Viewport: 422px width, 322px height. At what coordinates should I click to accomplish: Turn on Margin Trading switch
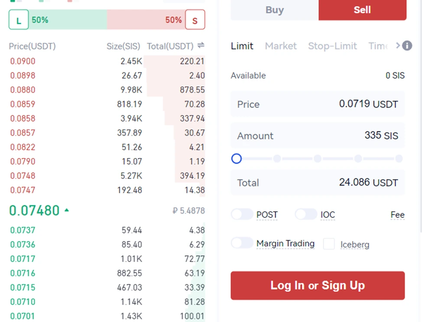coord(242,243)
